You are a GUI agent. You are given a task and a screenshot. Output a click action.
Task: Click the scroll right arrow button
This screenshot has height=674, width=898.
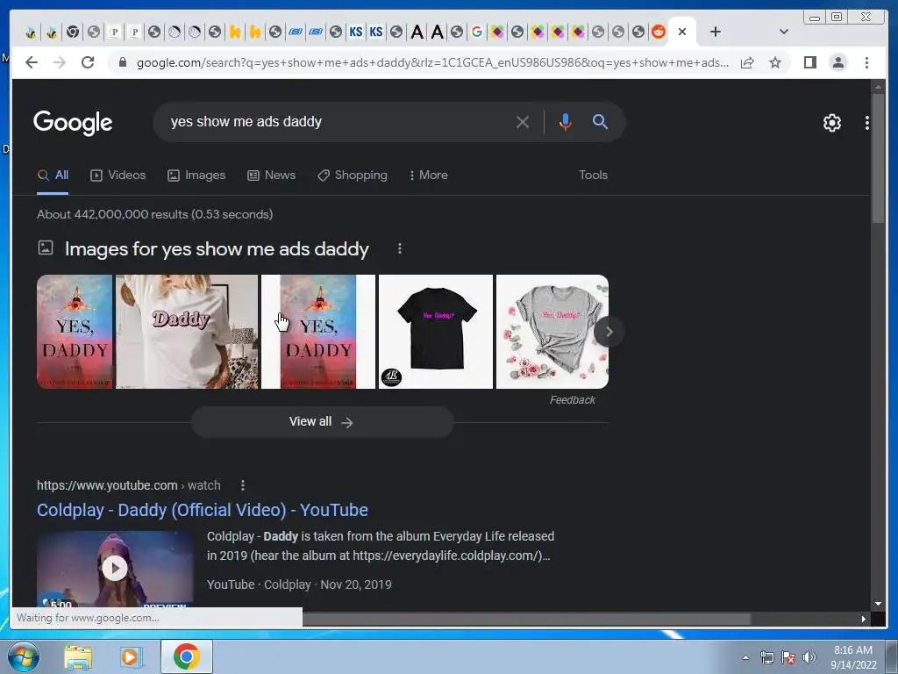863,619
